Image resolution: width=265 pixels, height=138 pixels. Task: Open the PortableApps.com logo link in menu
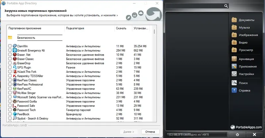point(246,127)
